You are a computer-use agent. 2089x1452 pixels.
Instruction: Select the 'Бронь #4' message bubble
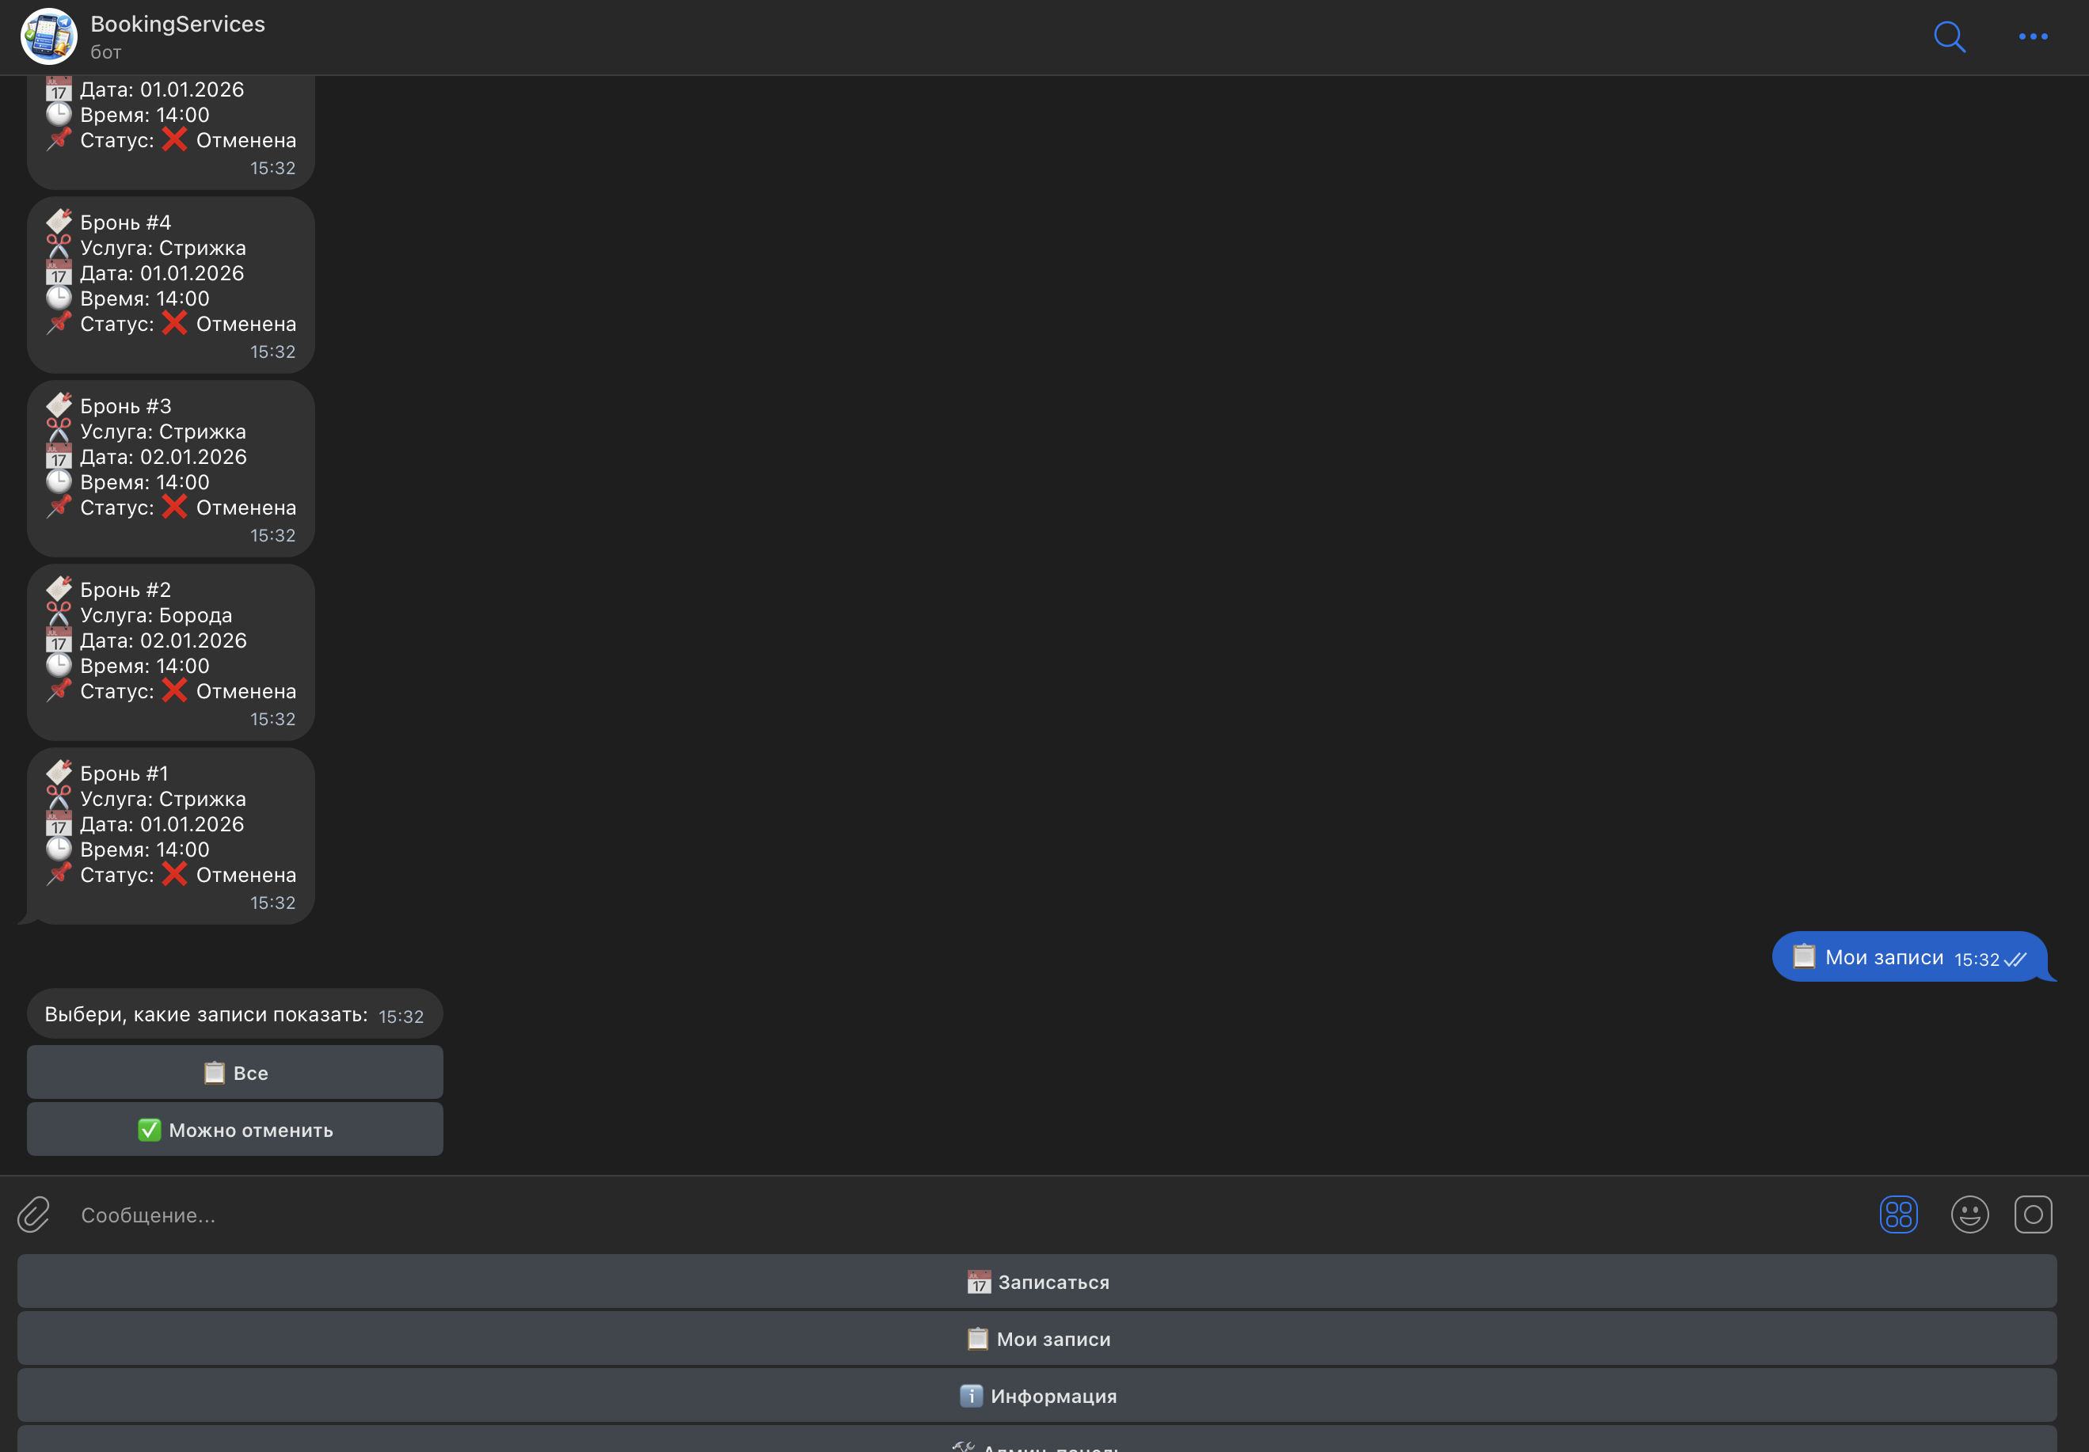(x=171, y=285)
